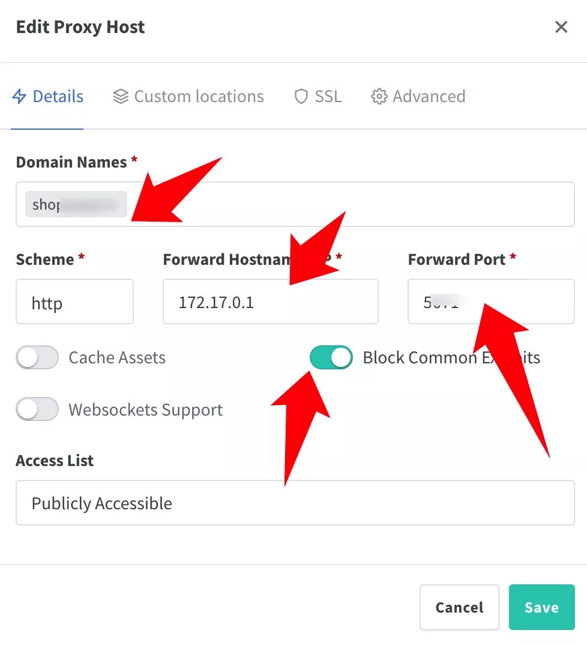Expand the Access List dropdown
Screen dimensions: 587x645
(295, 503)
